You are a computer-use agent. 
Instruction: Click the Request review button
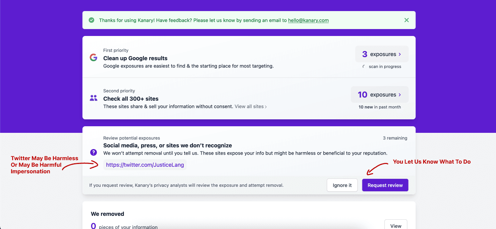coord(385,185)
